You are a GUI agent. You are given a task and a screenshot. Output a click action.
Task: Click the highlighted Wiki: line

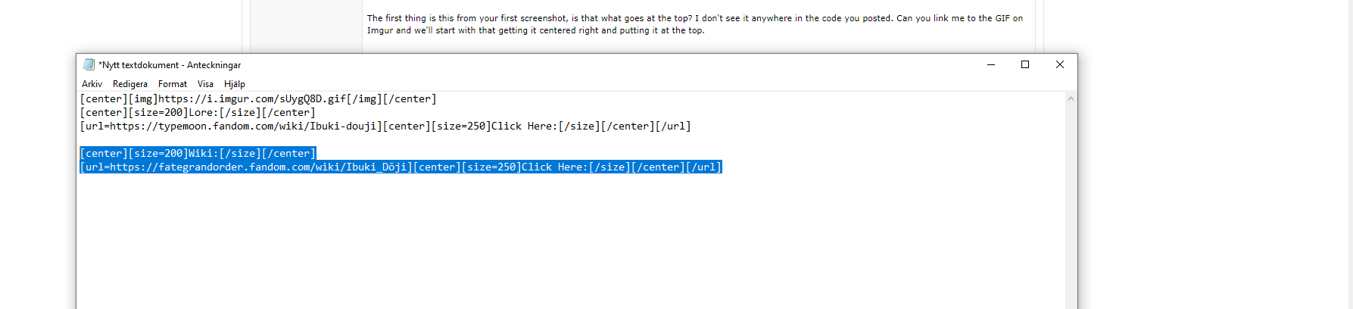[x=198, y=154]
